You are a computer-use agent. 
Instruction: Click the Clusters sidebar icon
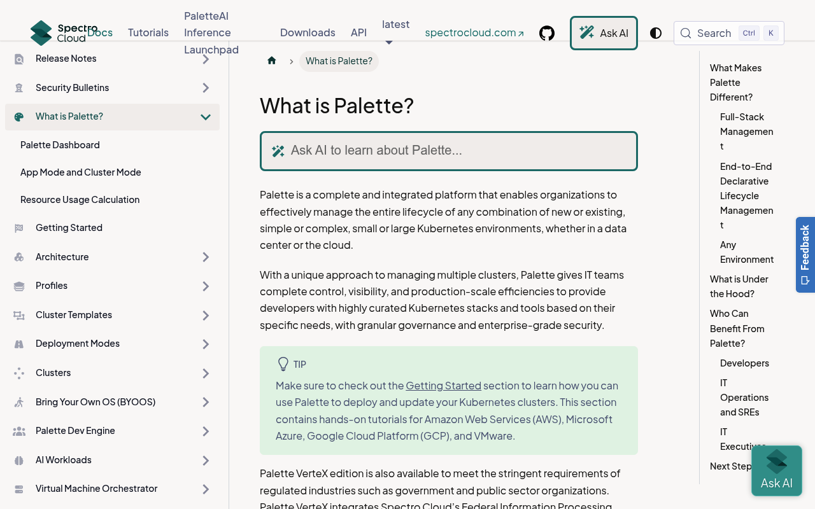click(19, 373)
